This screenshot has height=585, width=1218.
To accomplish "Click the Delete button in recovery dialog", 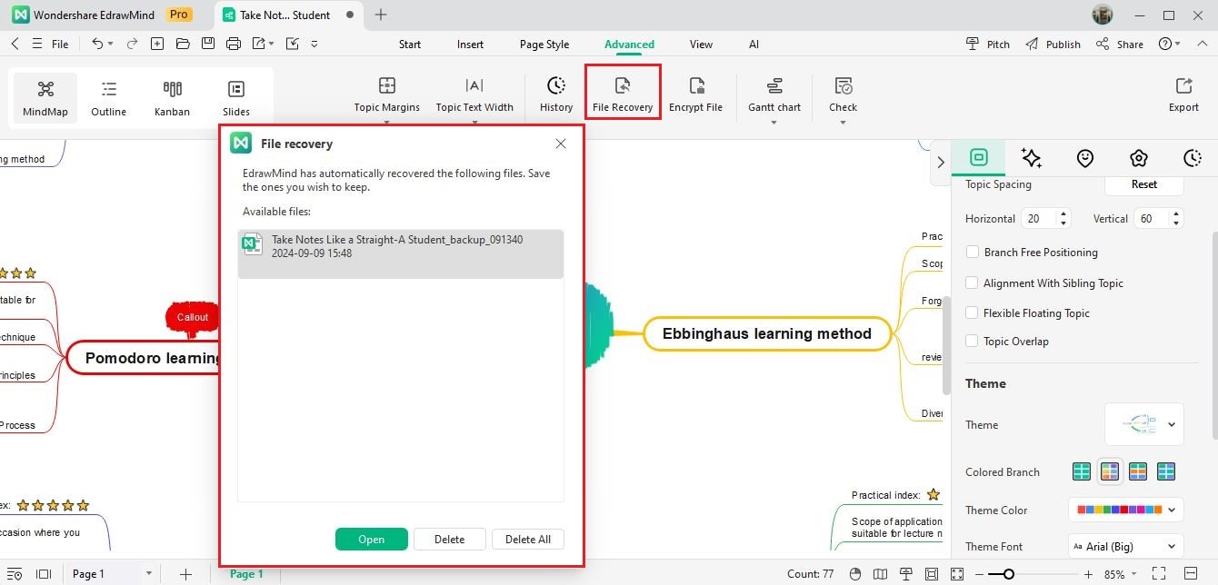I will [449, 539].
